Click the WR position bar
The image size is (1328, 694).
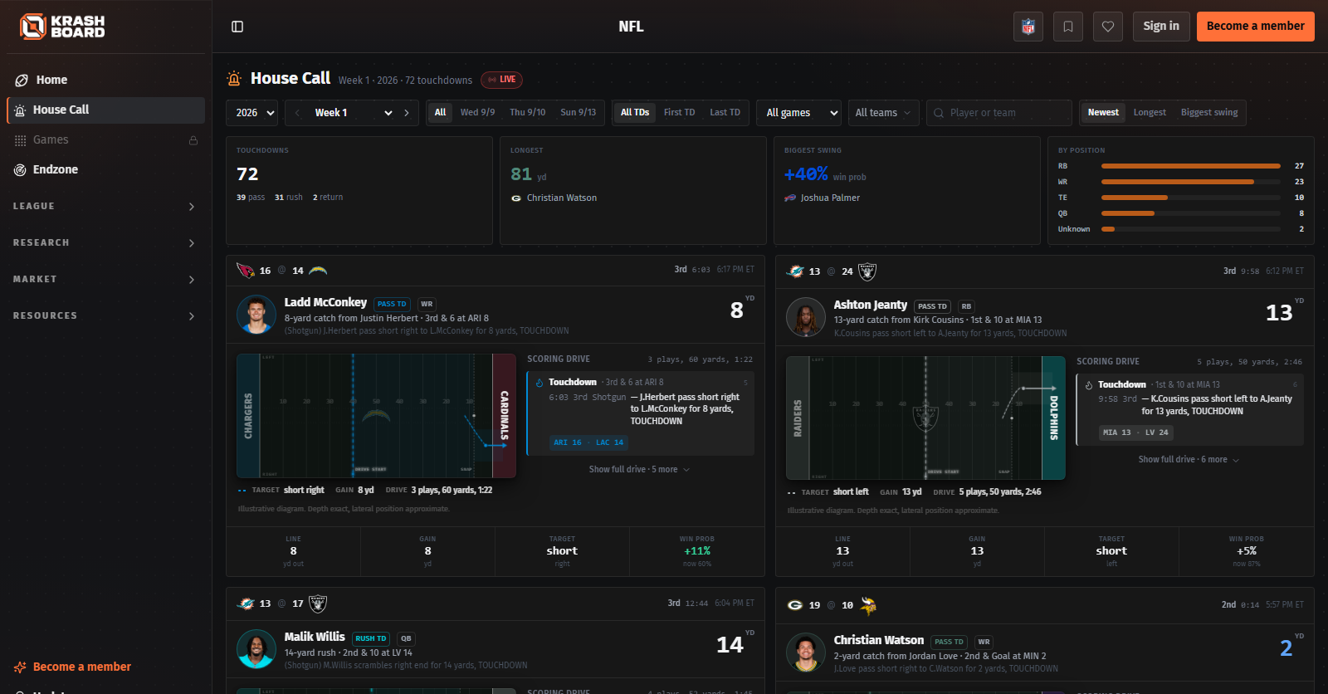click(x=1190, y=183)
